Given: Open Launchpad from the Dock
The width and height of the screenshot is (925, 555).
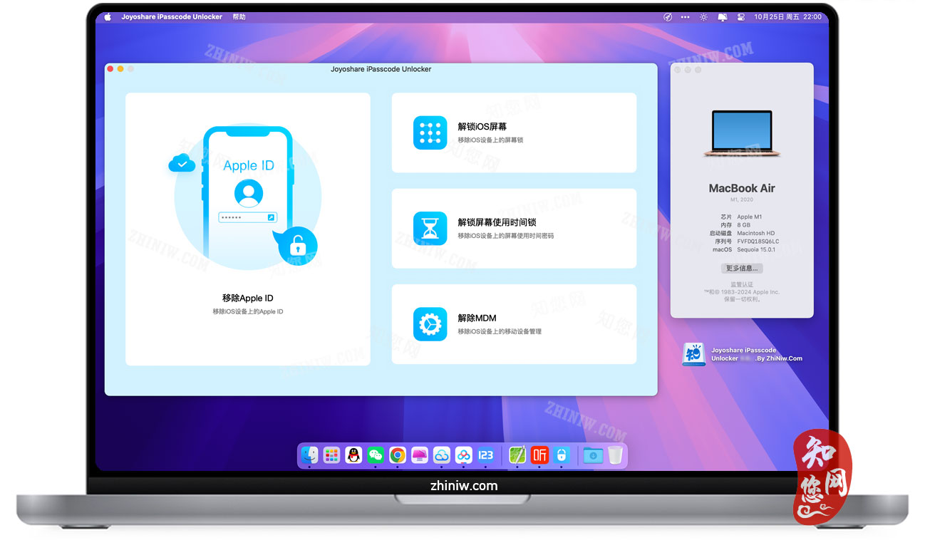Looking at the screenshot, I should (331, 455).
